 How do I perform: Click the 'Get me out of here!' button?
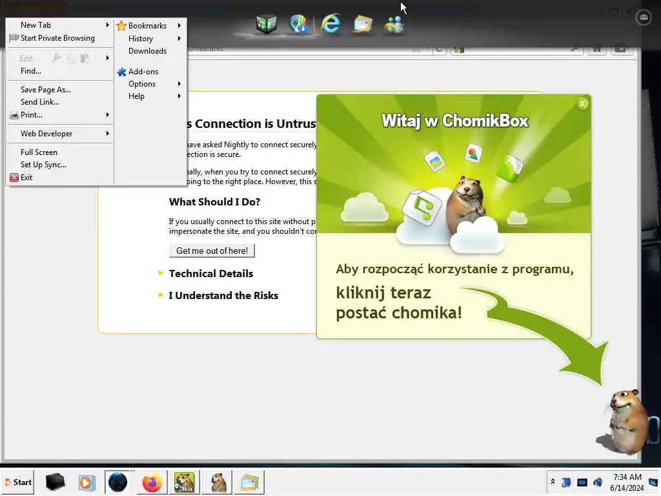(x=212, y=251)
